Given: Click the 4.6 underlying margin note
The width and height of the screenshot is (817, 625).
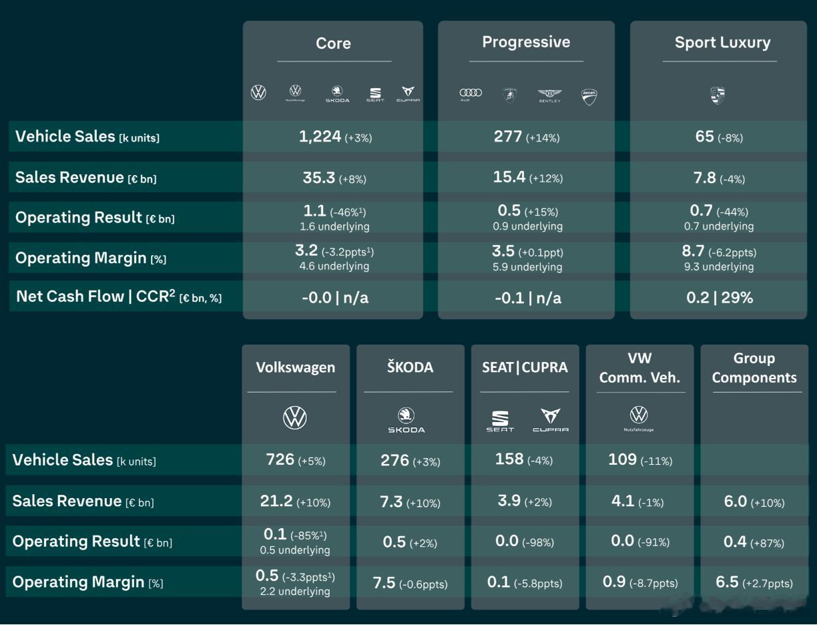Looking at the screenshot, I should [x=334, y=266].
